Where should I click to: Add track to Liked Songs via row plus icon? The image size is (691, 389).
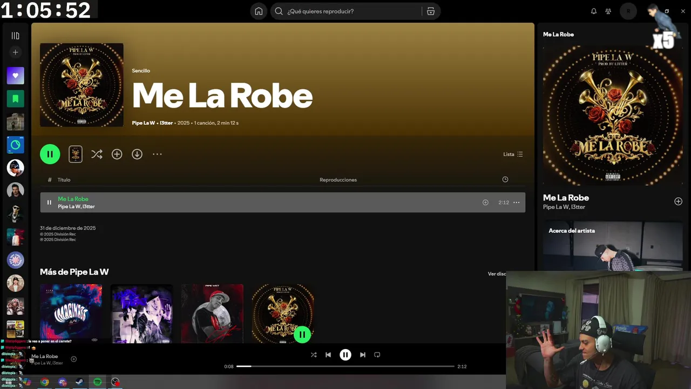[485, 203]
